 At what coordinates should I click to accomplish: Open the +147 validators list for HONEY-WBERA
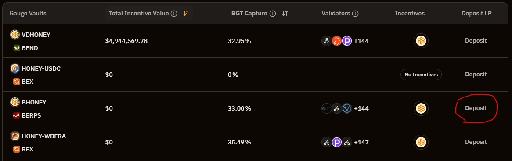click(361, 142)
